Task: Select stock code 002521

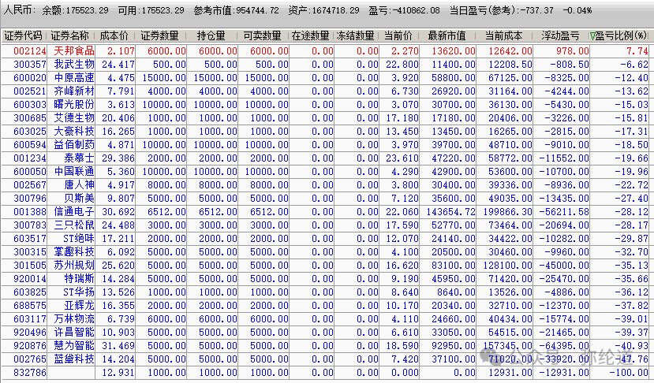Action: point(30,91)
